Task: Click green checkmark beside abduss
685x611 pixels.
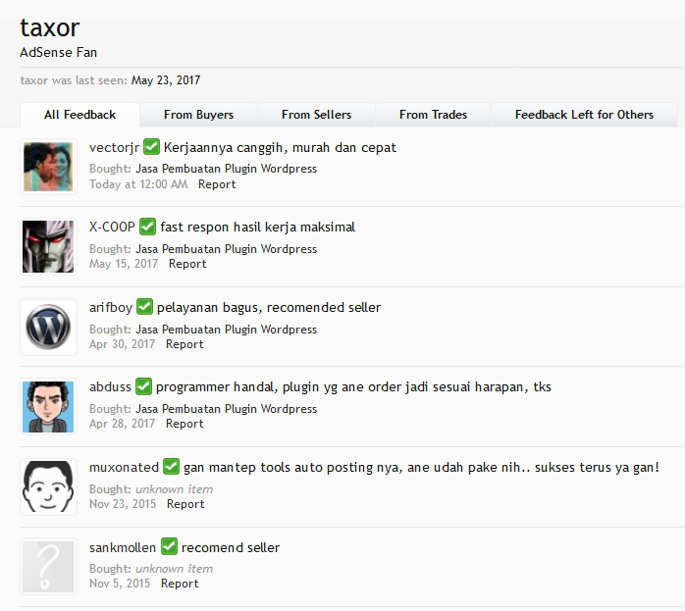Action: (x=143, y=386)
